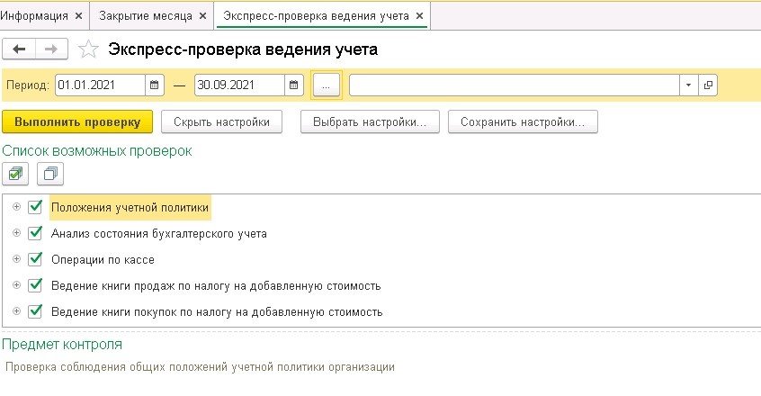Disable Ведение книги покупок checkbox

point(35,311)
